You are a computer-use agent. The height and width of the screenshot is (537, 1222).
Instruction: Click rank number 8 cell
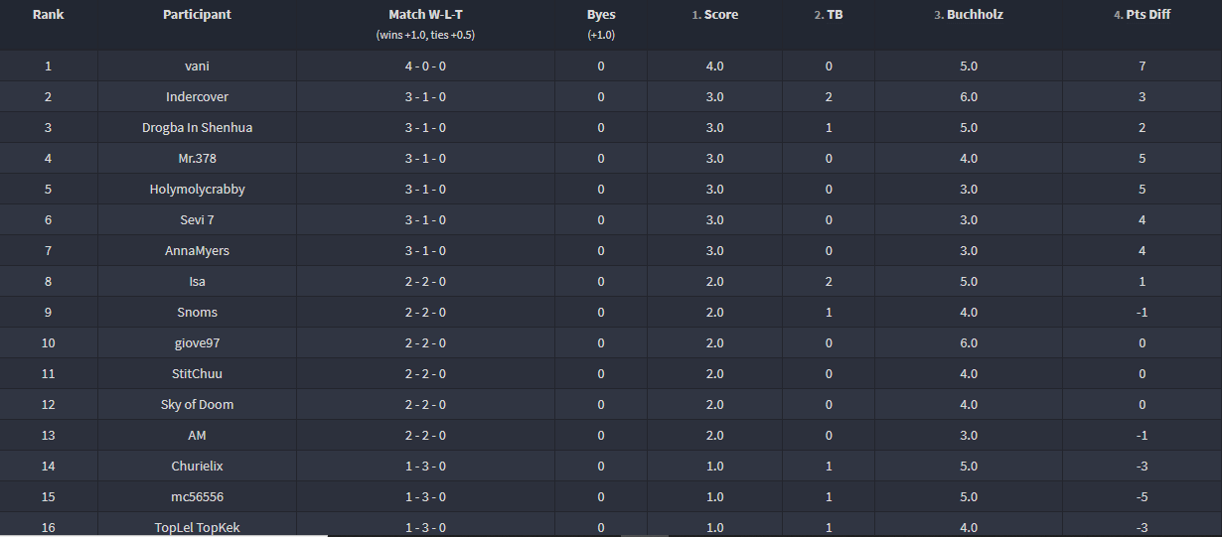pyautogui.click(x=48, y=282)
